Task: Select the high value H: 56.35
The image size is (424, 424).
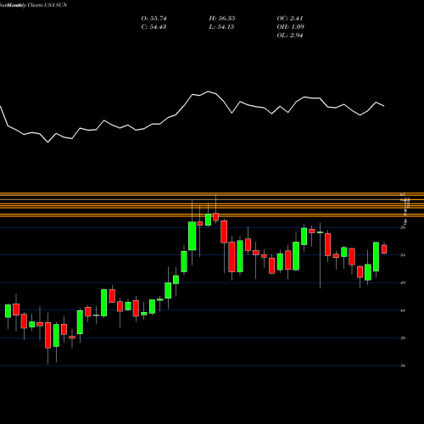Action: pyautogui.click(x=222, y=19)
